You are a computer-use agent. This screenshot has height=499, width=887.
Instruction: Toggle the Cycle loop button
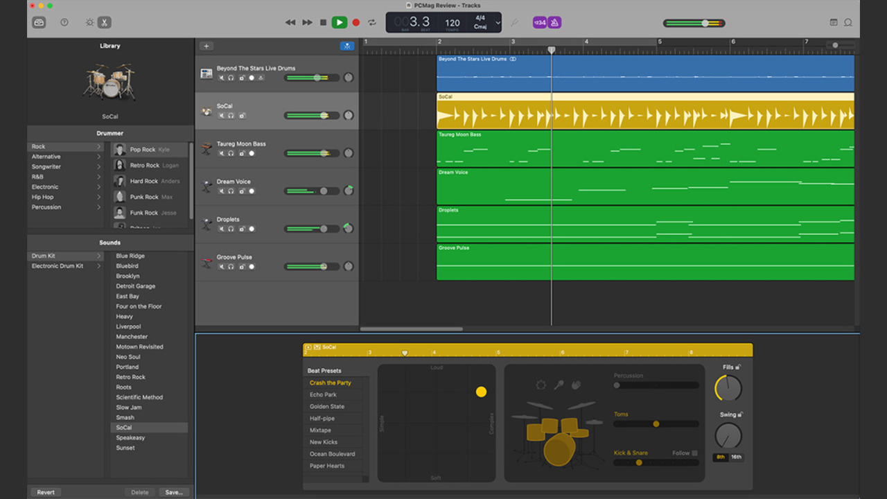(372, 22)
